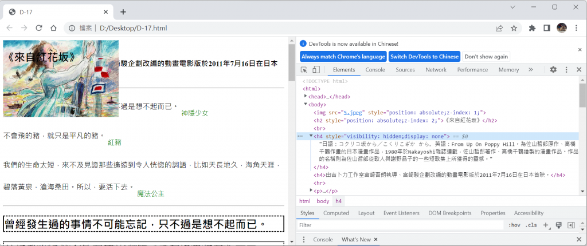
Task: Collapse the body element node
Action: tap(306, 104)
